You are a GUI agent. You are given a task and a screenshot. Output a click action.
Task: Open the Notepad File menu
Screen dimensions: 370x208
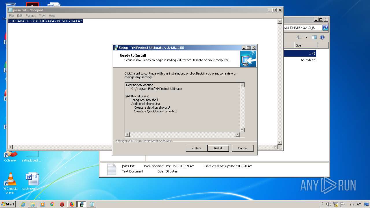point(11,16)
